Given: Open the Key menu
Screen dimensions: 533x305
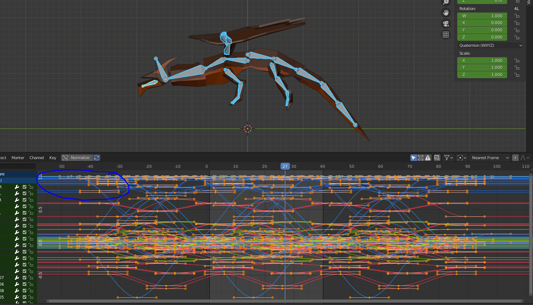Looking at the screenshot, I should (x=53, y=158).
